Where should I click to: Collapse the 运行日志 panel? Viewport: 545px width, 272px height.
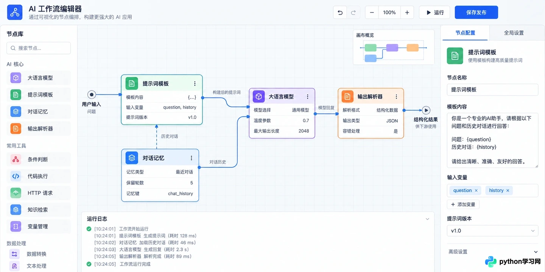pyautogui.click(x=427, y=219)
